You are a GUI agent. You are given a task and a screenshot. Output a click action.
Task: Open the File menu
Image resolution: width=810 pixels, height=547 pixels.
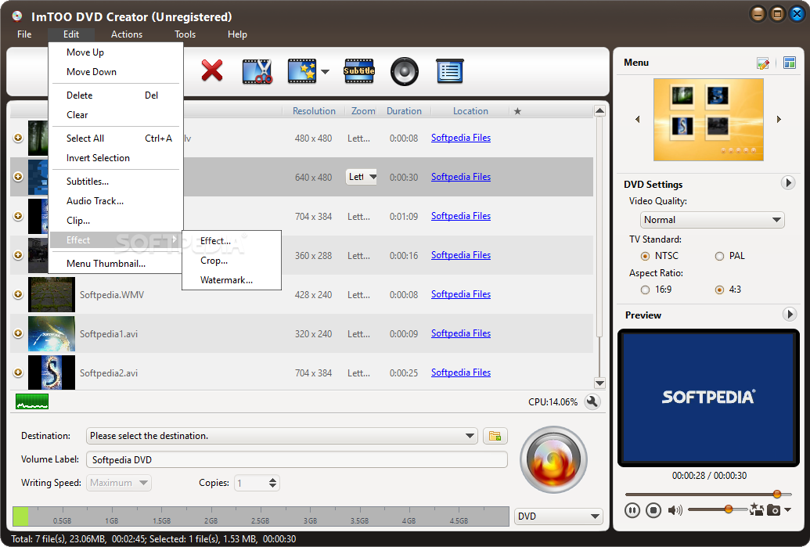pos(24,34)
